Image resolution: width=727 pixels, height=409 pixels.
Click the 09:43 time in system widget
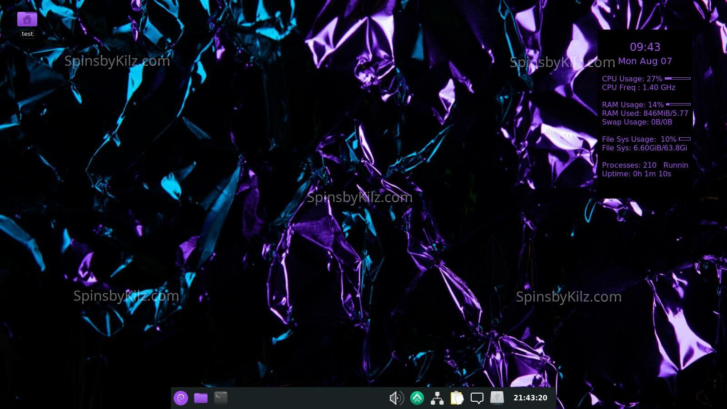click(645, 47)
